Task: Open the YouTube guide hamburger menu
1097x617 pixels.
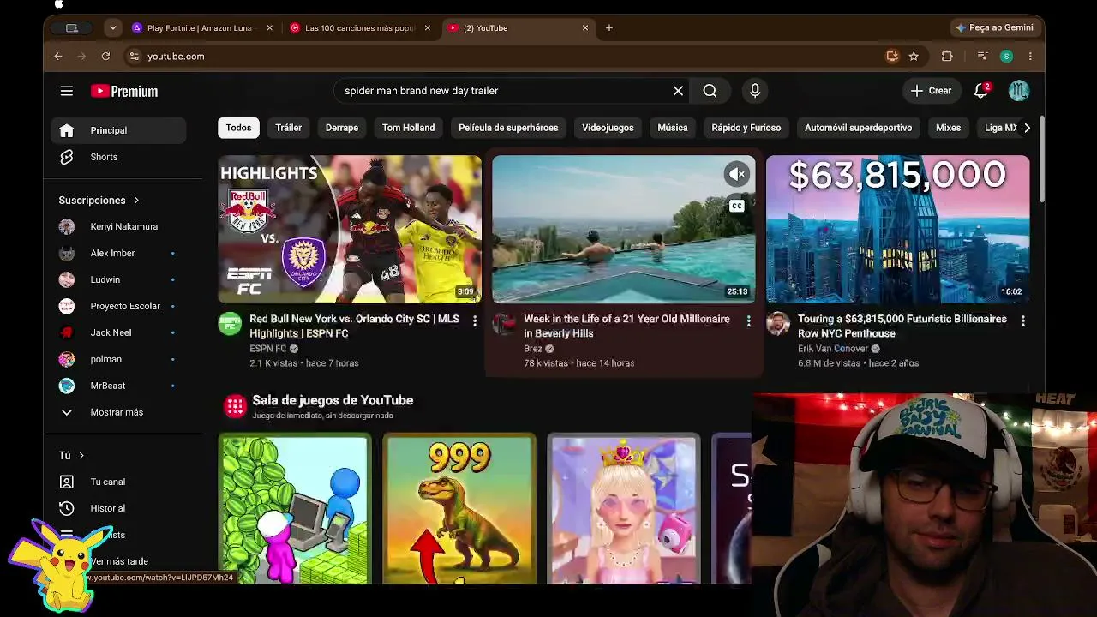Action: click(x=67, y=91)
